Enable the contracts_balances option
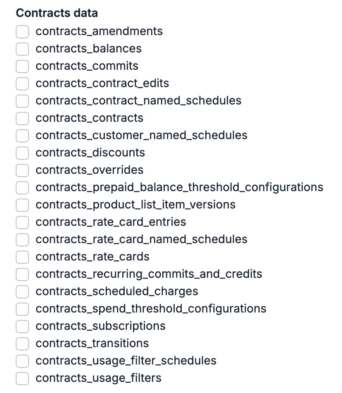This screenshot has width=342, height=393. click(x=22, y=49)
